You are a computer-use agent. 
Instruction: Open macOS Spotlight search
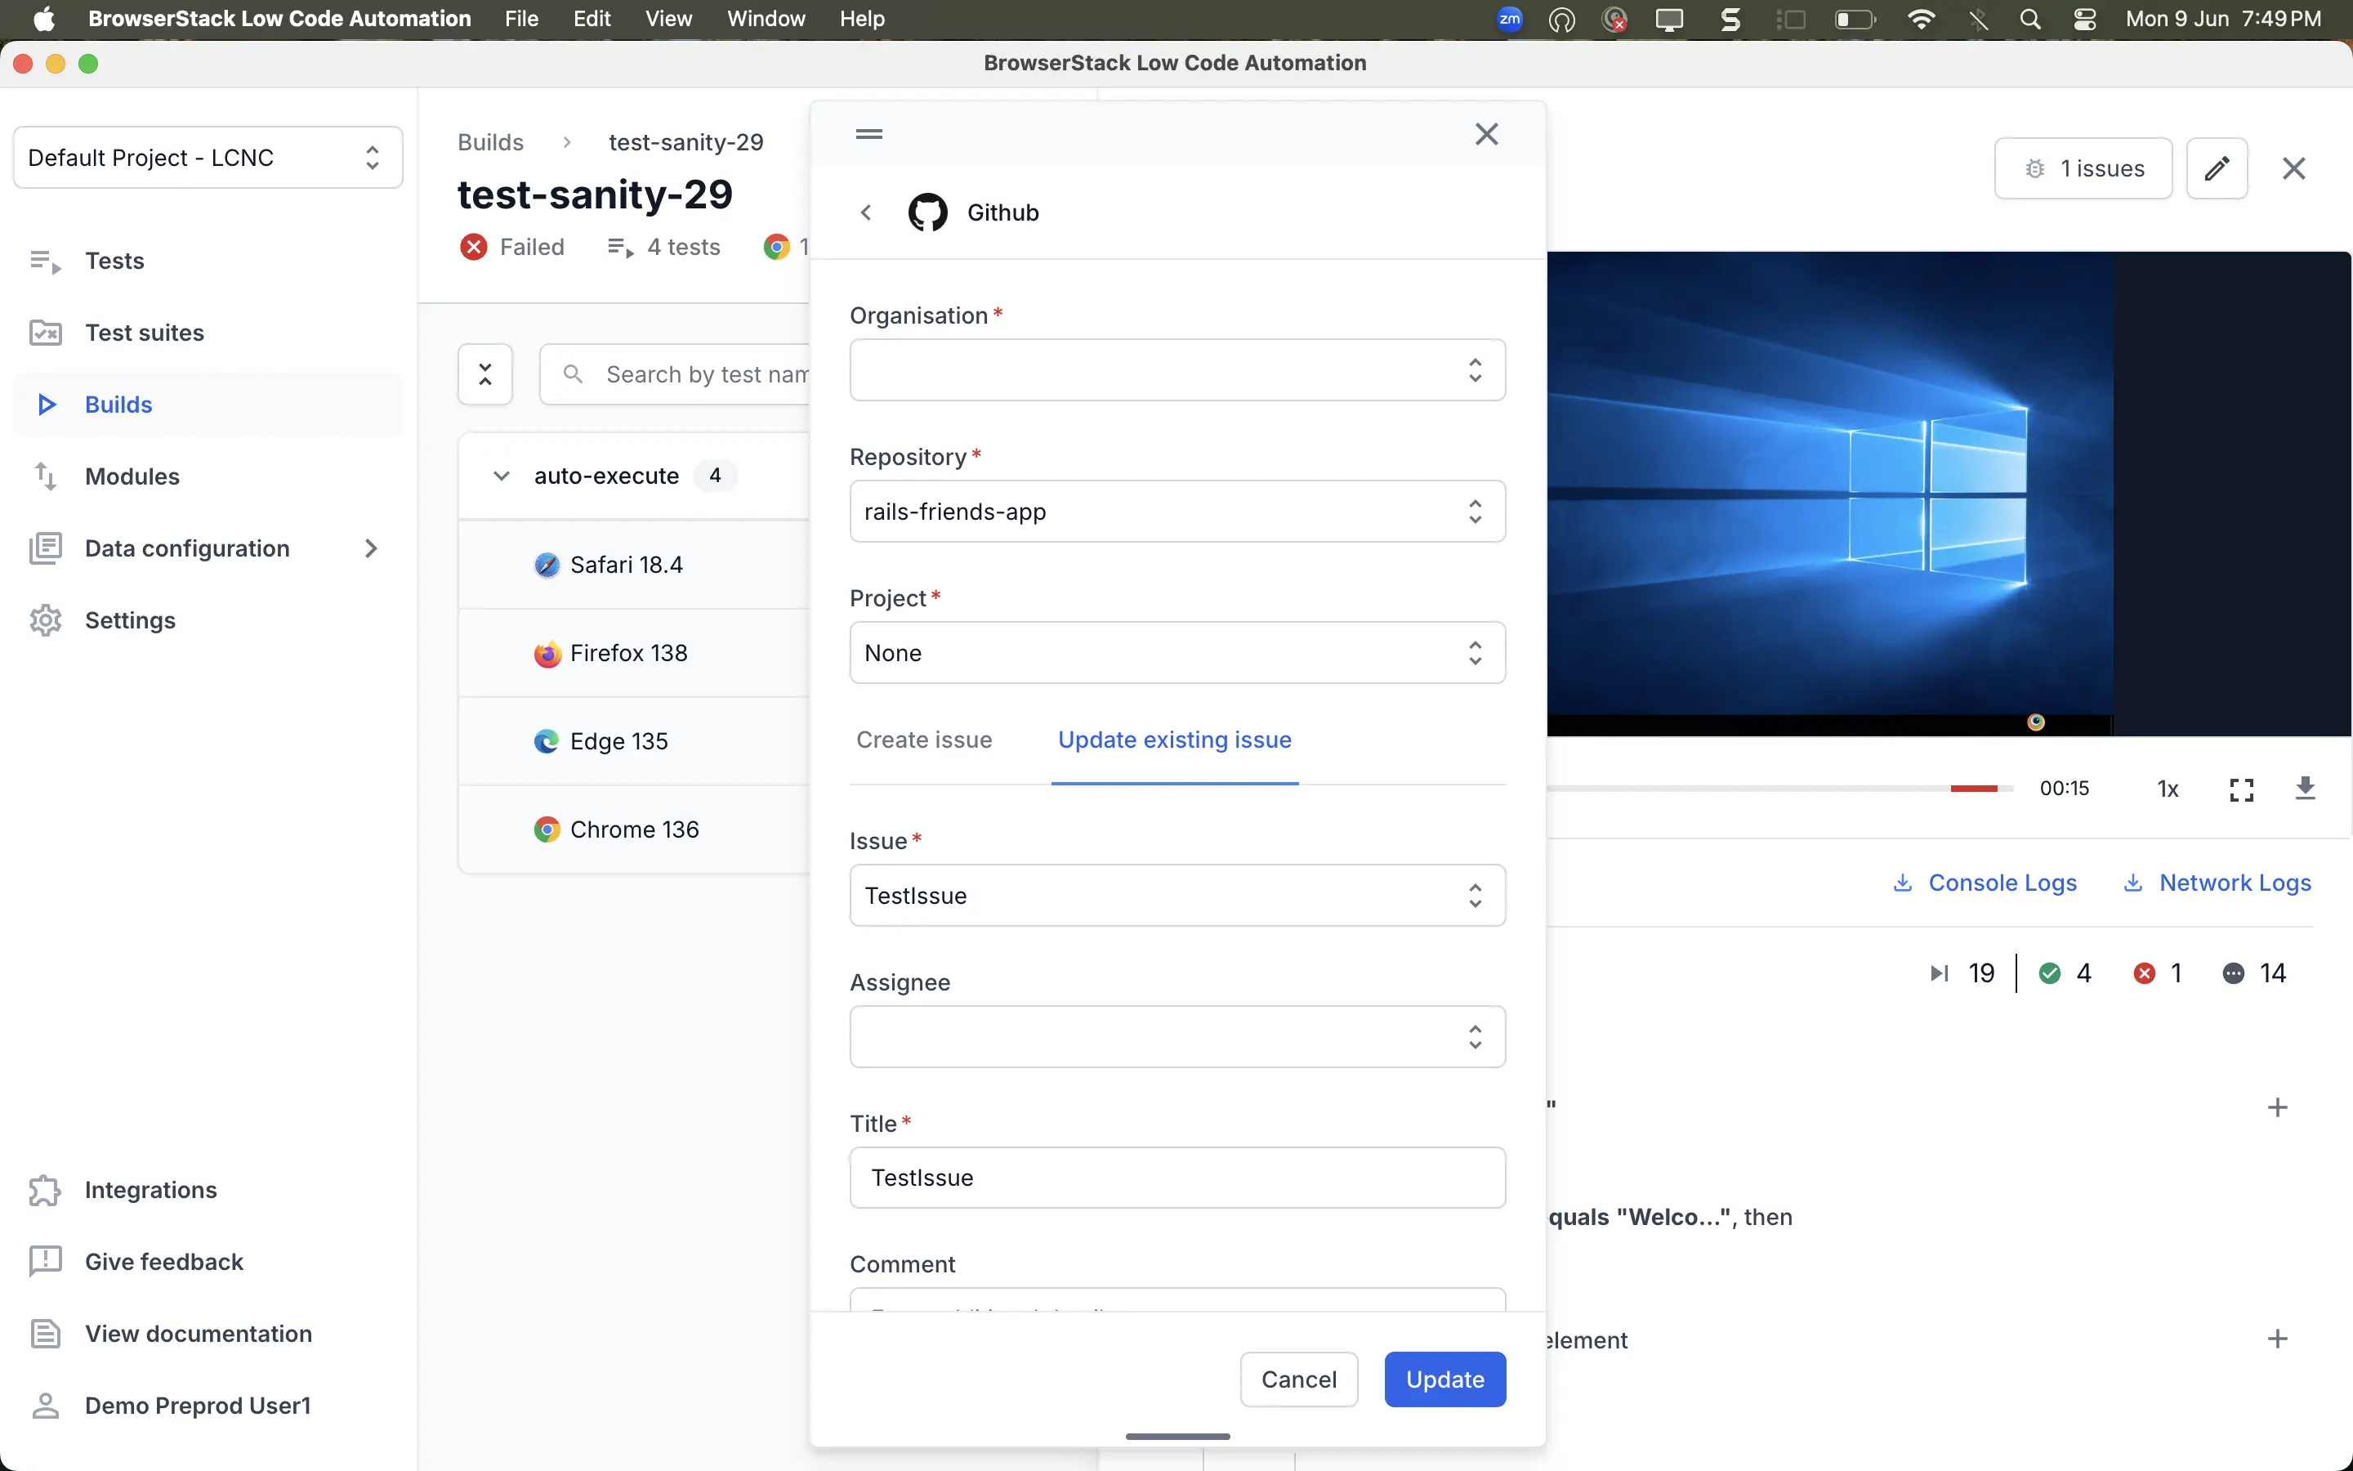tap(2029, 19)
